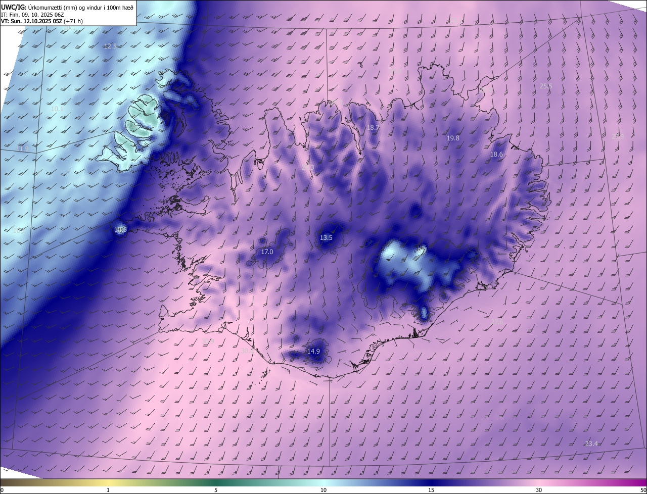This screenshot has height=494, width=647.
Task: Click the 12.5 value label
Action: pyautogui.click(x=110, y=46)
